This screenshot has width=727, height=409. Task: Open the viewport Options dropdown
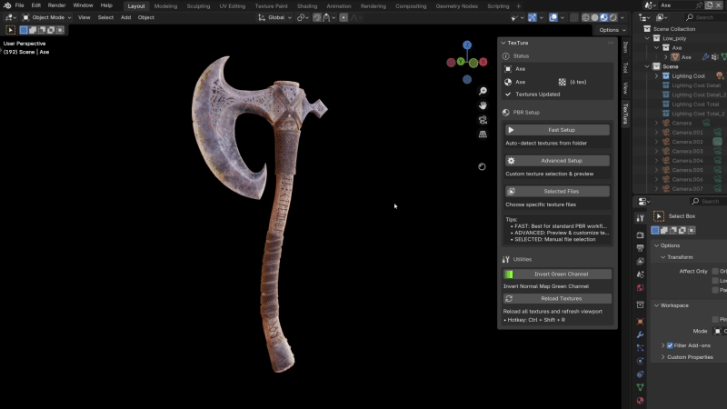click(612, 30)
